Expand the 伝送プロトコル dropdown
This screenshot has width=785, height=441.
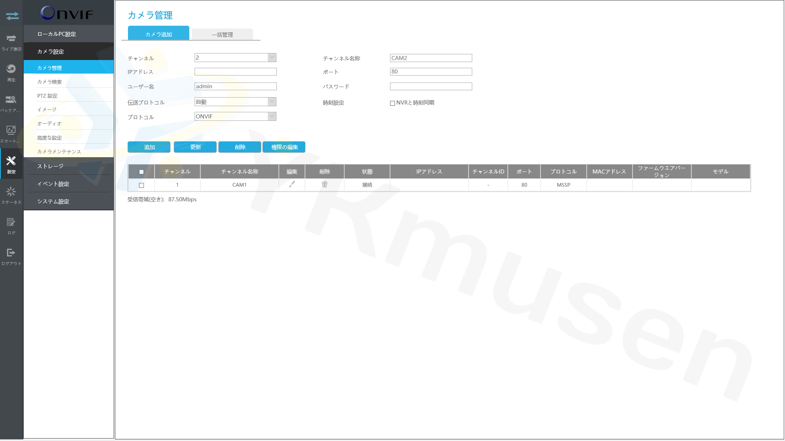272,102
